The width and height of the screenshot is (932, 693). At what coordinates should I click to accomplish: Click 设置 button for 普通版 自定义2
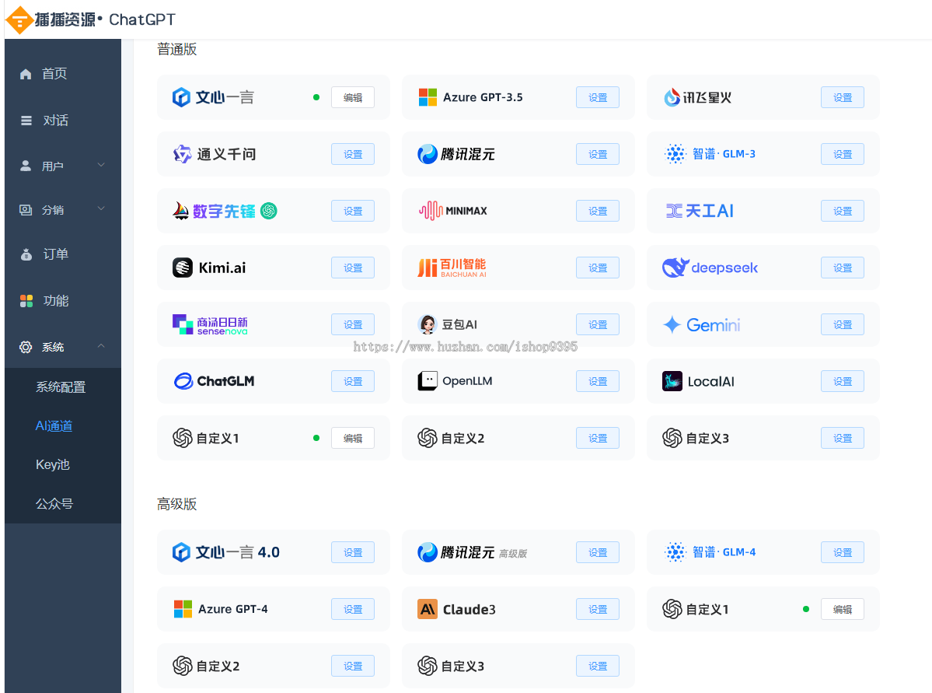click(598, 439)
